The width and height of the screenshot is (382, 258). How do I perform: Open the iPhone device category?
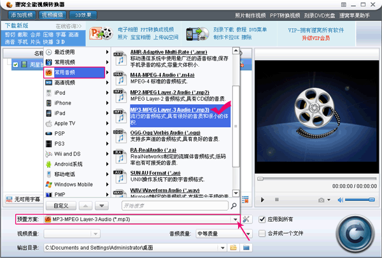click(76, 103)
